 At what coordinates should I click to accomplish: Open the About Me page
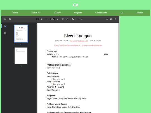[x=36, y=13]
